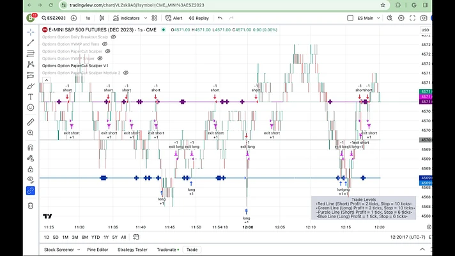
Task: Set the chart range to 1M
Action: point(65,237)
